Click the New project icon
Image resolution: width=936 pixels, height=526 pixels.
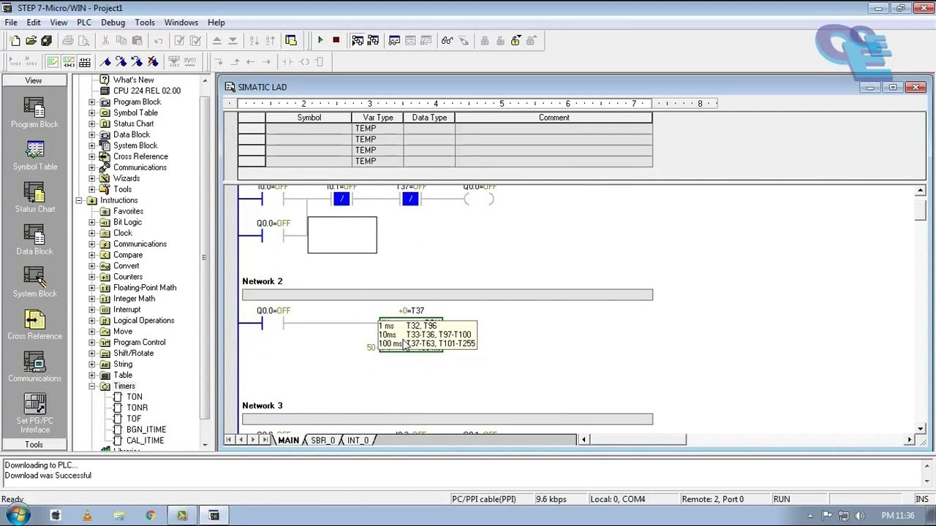coord(15,41)
